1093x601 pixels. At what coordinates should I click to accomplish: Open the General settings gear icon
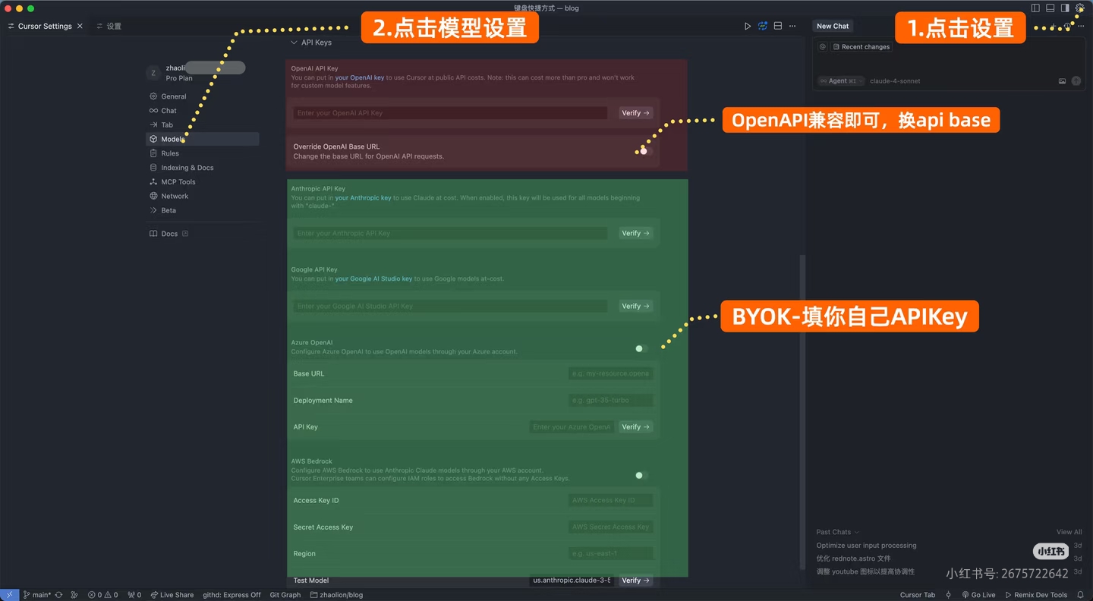pyautogui.click(x=153, y=96)
